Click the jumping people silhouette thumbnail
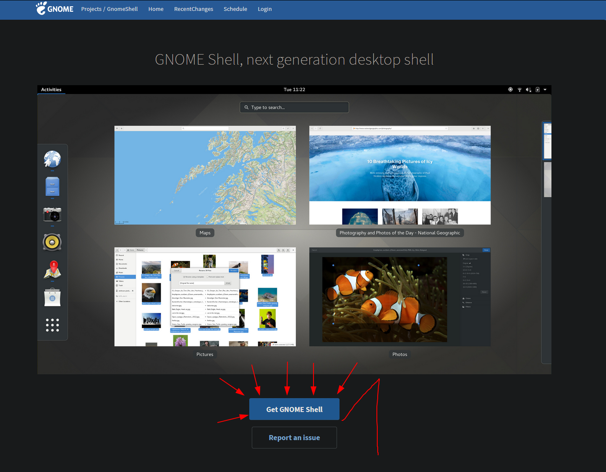This screenshot has height=472, width=606. click(x=151, y=321)
